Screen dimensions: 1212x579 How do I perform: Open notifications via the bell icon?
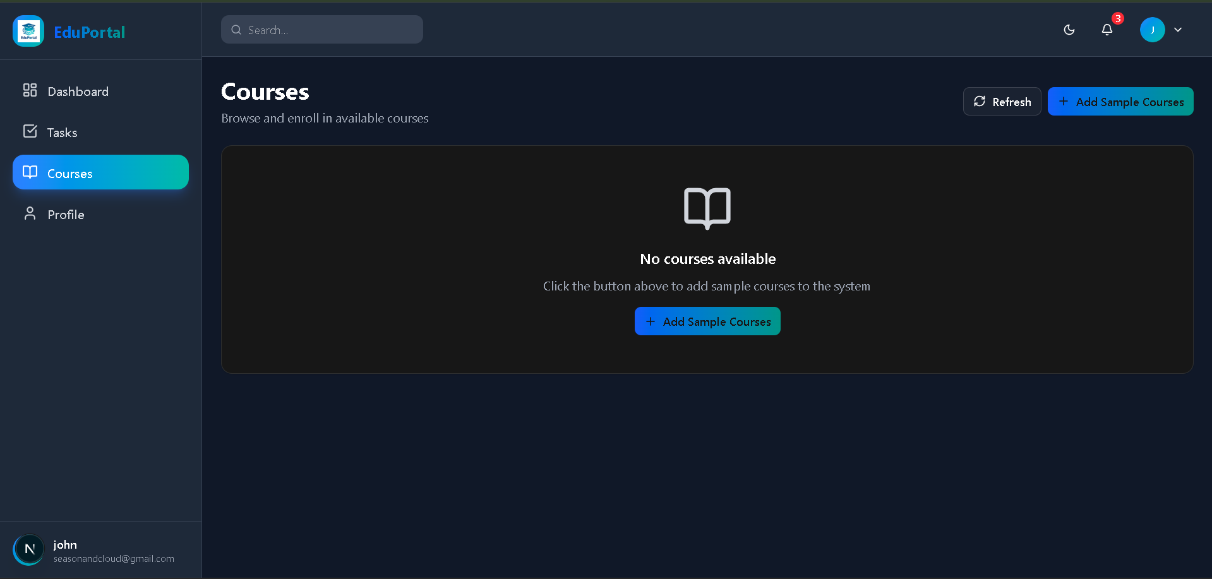tap(1107, 30)
